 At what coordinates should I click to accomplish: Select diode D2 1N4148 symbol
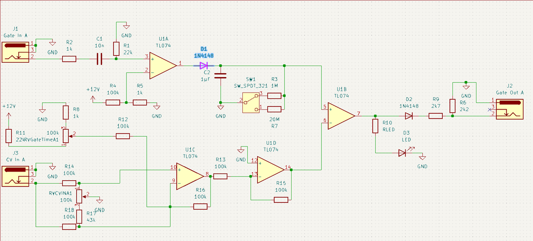409,116
